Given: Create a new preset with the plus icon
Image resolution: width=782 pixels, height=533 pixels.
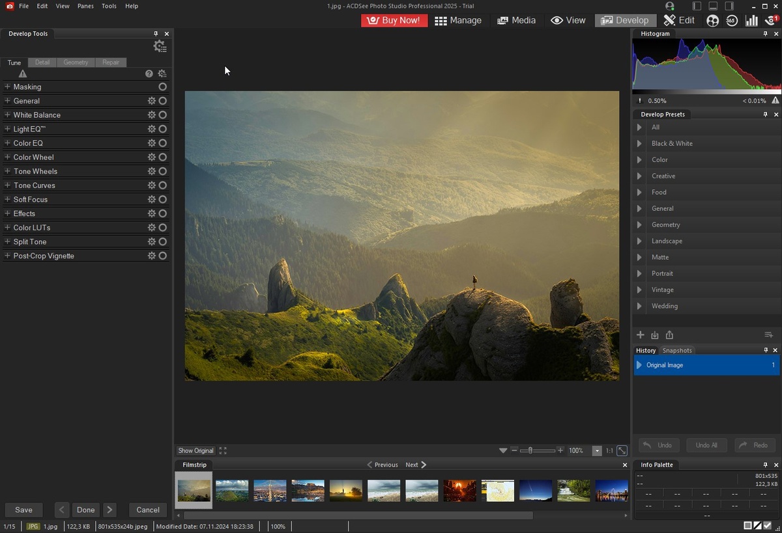Looking at the screenshot, I should (x=640, y=335).
